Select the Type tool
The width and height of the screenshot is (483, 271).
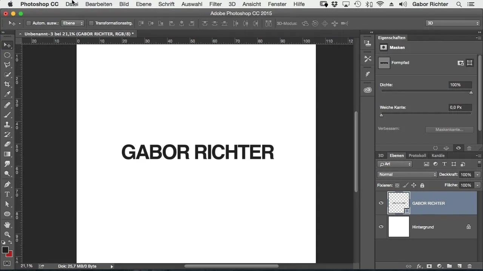coord(7,194)
